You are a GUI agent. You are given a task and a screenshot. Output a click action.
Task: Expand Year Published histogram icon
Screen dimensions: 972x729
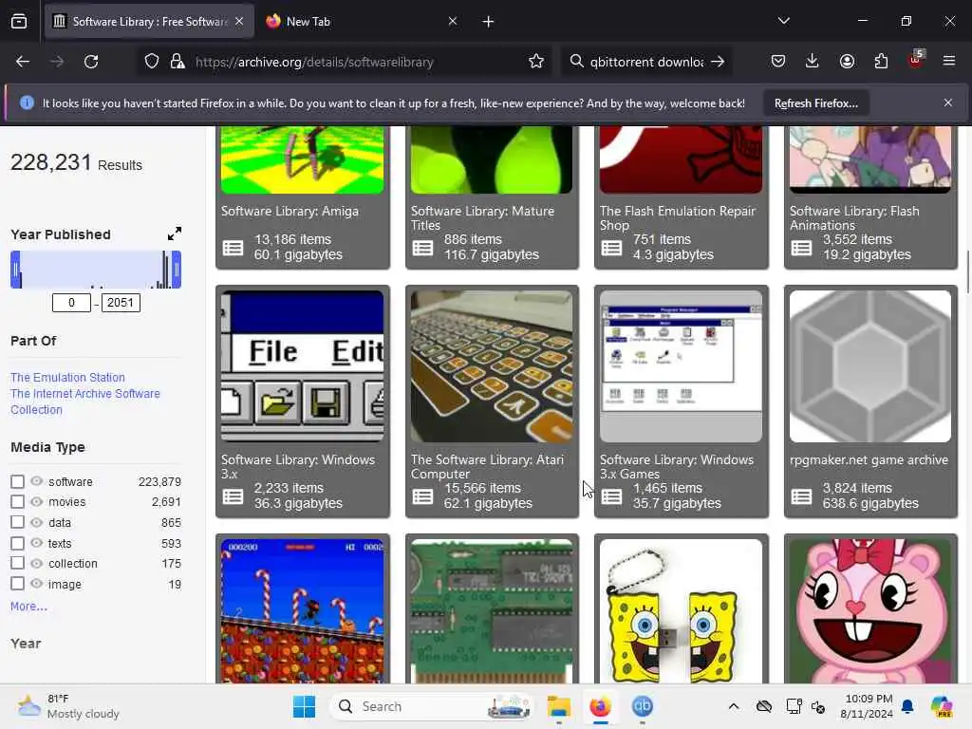(175, 234)
